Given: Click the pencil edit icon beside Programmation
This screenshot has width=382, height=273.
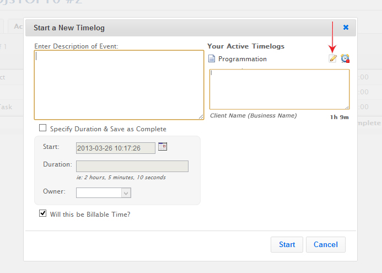Looking at the screenshot, I should (x=332, y=58).
